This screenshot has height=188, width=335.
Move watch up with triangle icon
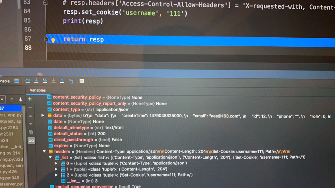(30, 116)
